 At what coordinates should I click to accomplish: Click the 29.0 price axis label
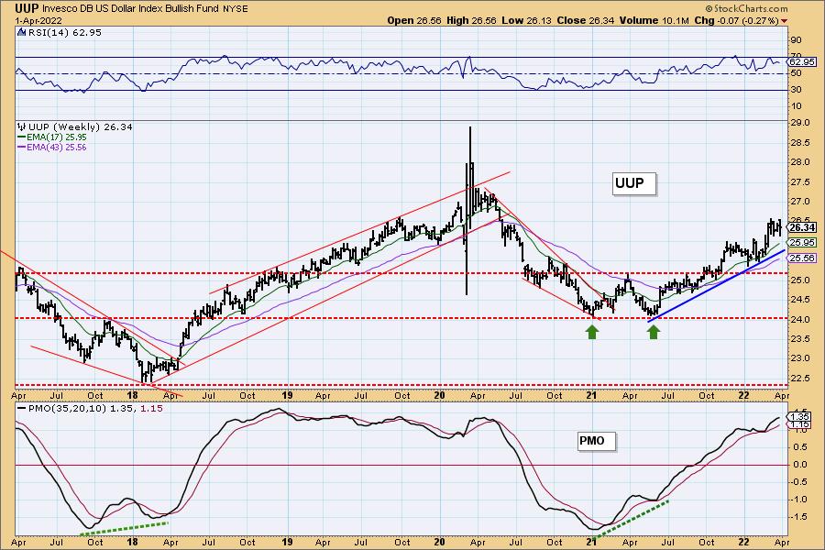pyautogui.click(x=799, y=123)
